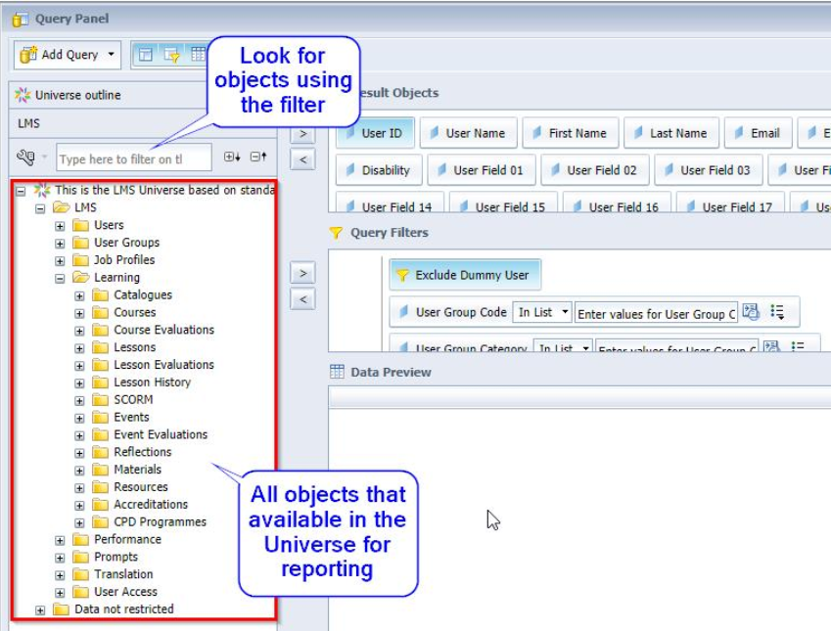Toggle the query filters panel icon in toolbar
The width and height of the screenshot is (831, 631).
point(172,55)
